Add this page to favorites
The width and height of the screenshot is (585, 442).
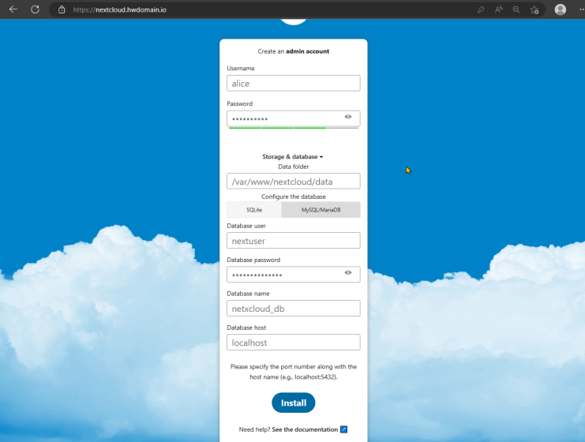[x=534, y=9]
